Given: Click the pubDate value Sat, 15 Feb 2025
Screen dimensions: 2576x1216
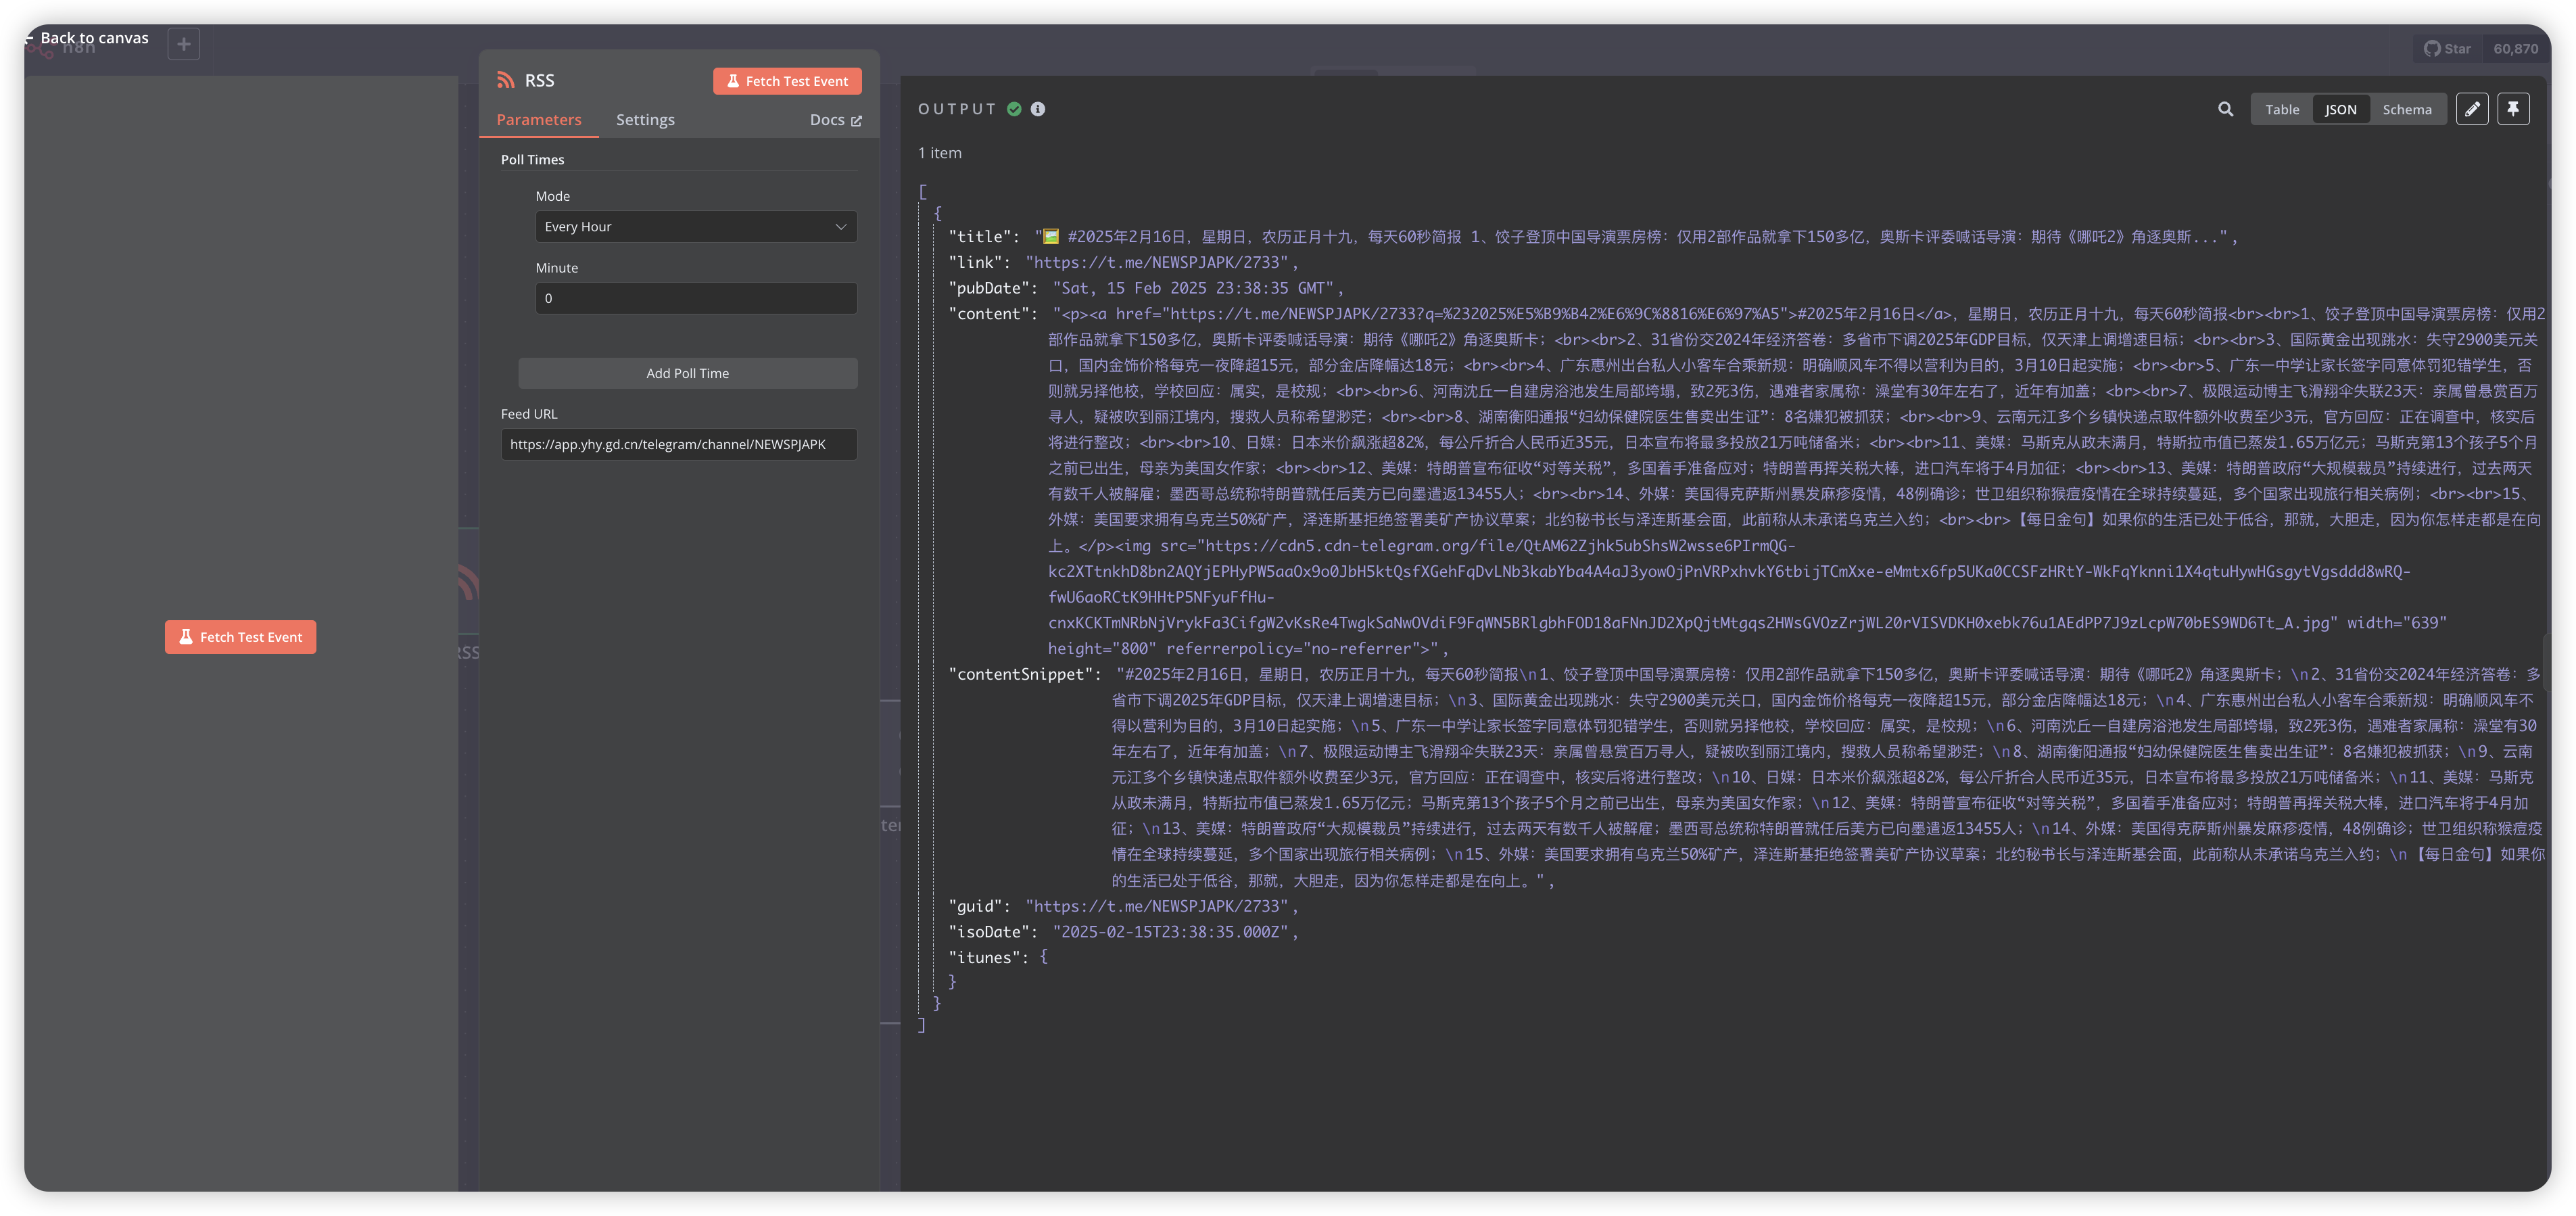Looking at the screenshot, I should coord(1194,288).
